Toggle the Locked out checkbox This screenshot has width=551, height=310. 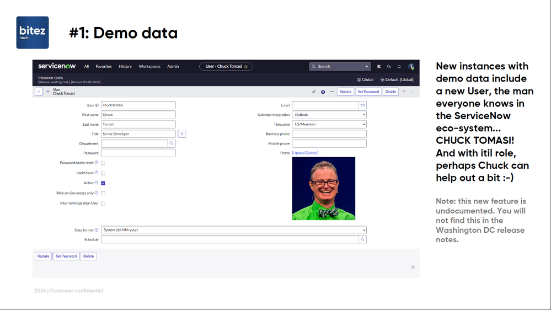click(x=103, y=173)
